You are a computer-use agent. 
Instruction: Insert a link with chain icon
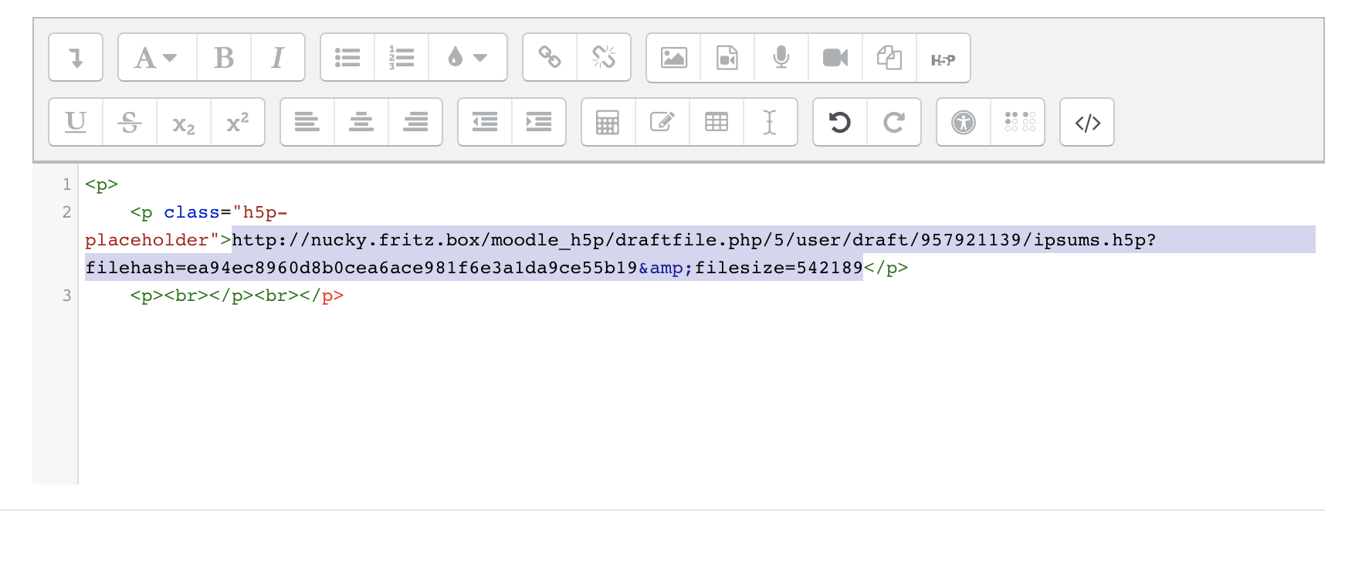(550, 58)
